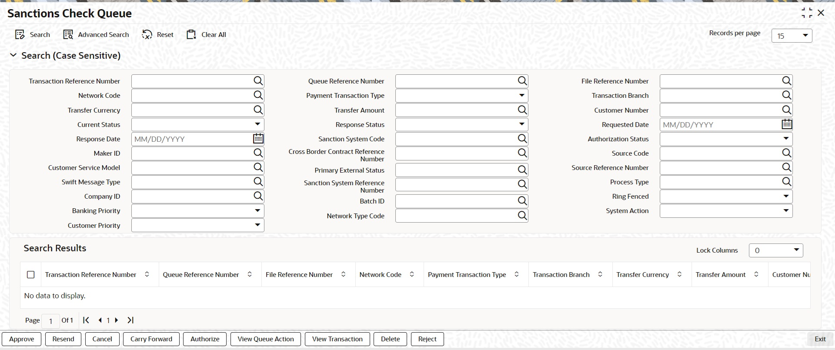Open Payment Transaction Type dropdown
Image resolution: width=835 pixels, height=350 pixels.
click(x=461, y=95)
